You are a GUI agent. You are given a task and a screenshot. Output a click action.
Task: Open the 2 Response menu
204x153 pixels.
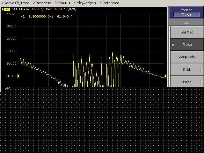pyautogui.click(x=42, y=3)
